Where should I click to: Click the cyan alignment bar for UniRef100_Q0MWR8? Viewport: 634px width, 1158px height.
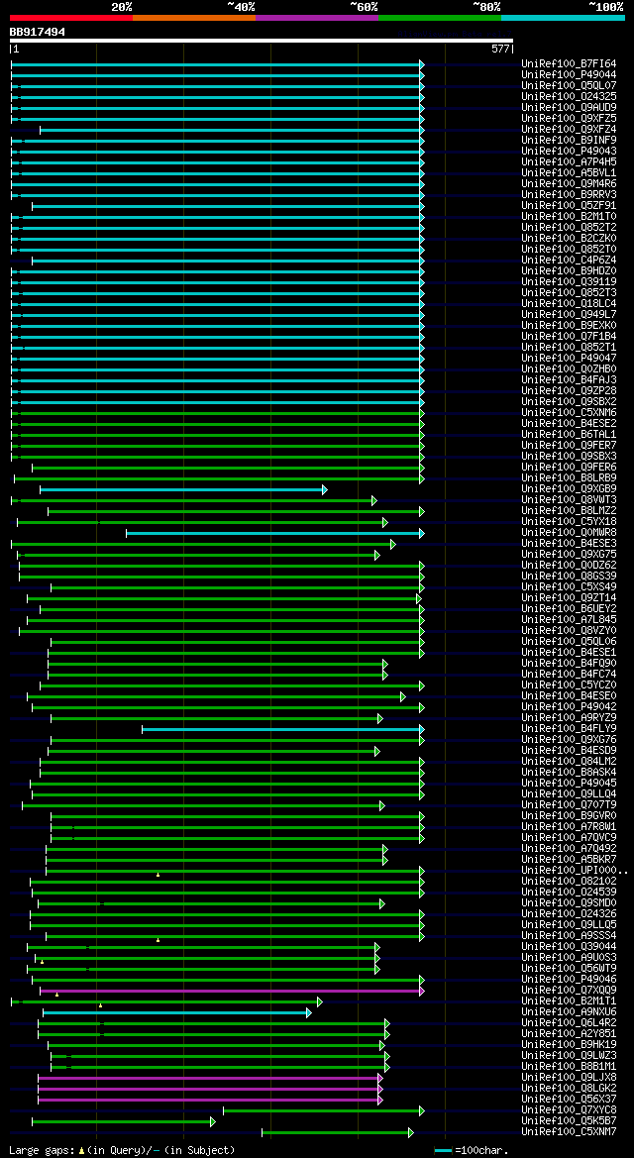click(x=274, y=533)
